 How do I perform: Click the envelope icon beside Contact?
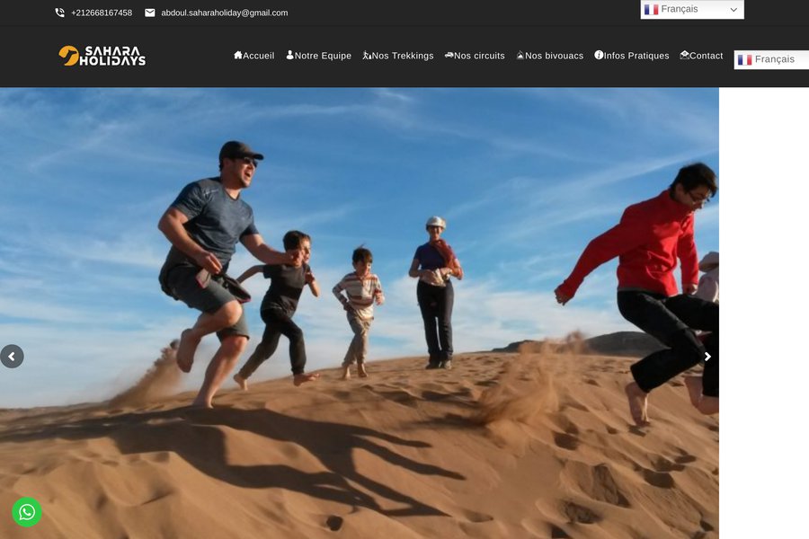[684, 55]
